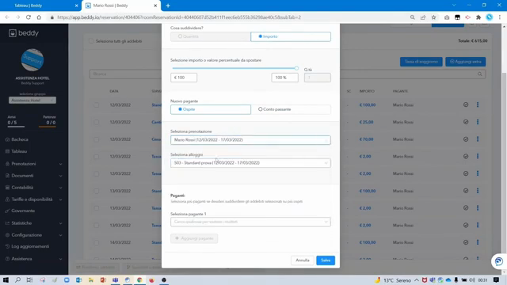The width and height of the screenshot is (507, 285).
Task: Click the search magnifier in Ricerca field
Action: pyautogui.click(x=479, y=74)
